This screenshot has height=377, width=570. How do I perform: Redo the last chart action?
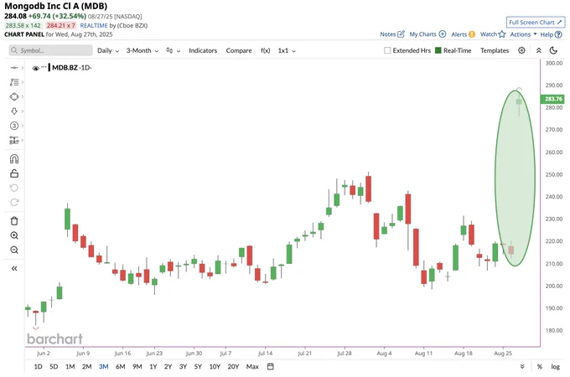(x=14, y=202)
